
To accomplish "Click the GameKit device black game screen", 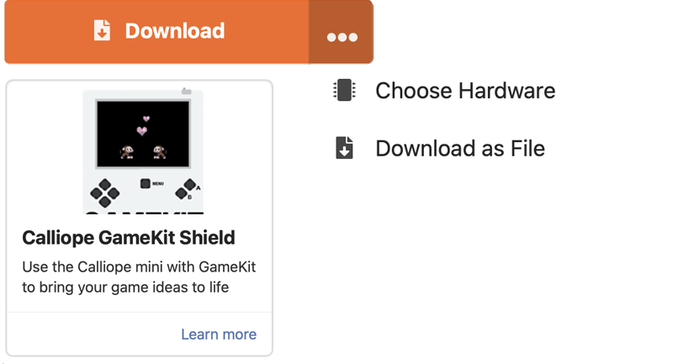I will pos(143,133).
